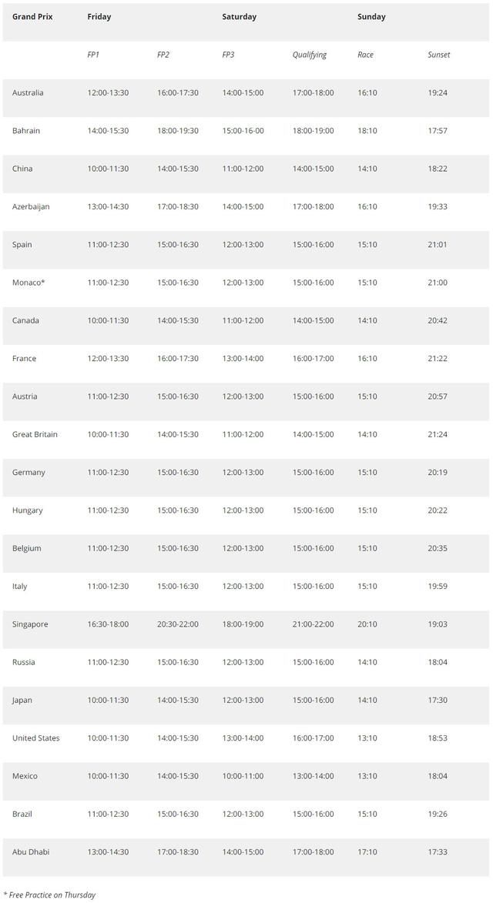This screenshot has height=903, width=493.
Task: Click France sunset time 21:22
Action: 438,359
